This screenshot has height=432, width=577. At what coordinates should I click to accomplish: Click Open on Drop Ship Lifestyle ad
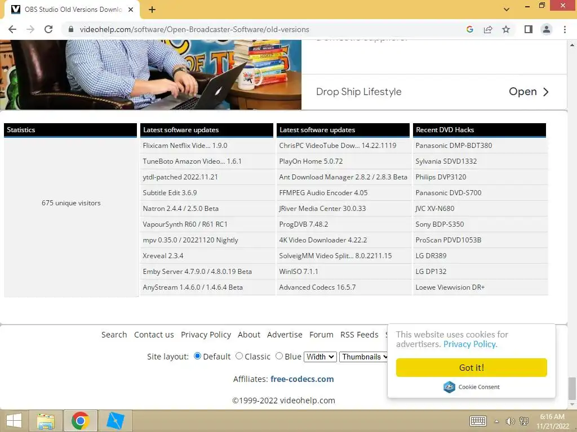pos(529,92)
